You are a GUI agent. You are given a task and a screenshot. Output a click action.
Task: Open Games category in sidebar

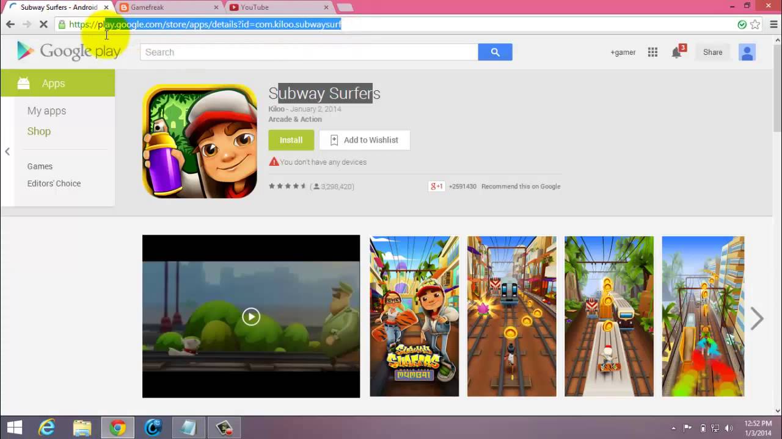(40, 166)
